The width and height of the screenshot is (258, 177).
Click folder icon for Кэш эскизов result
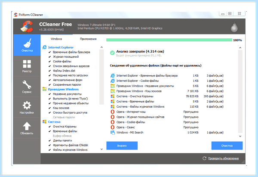(x=113, y=91)
